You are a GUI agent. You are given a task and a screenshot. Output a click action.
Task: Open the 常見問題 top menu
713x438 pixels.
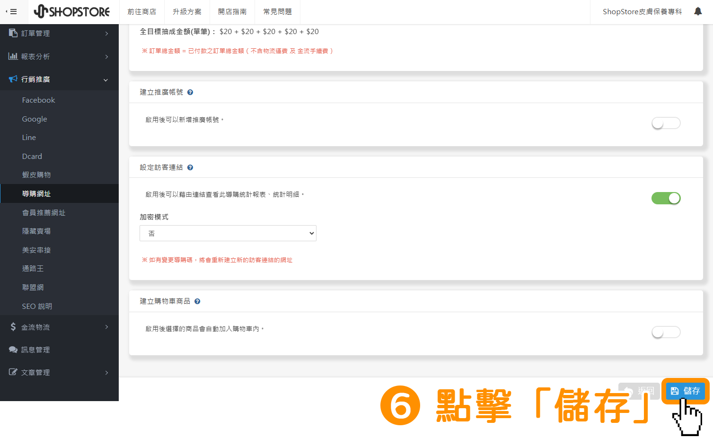click(278, 12)
